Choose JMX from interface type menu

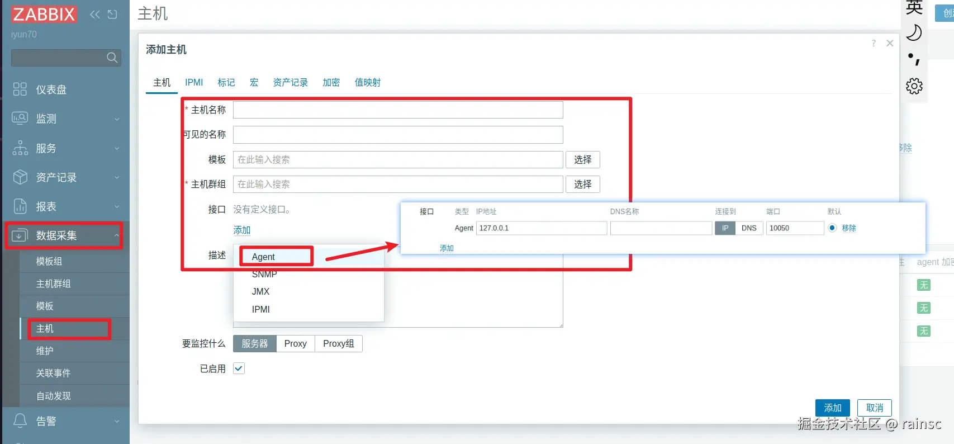tap(308, 291)
